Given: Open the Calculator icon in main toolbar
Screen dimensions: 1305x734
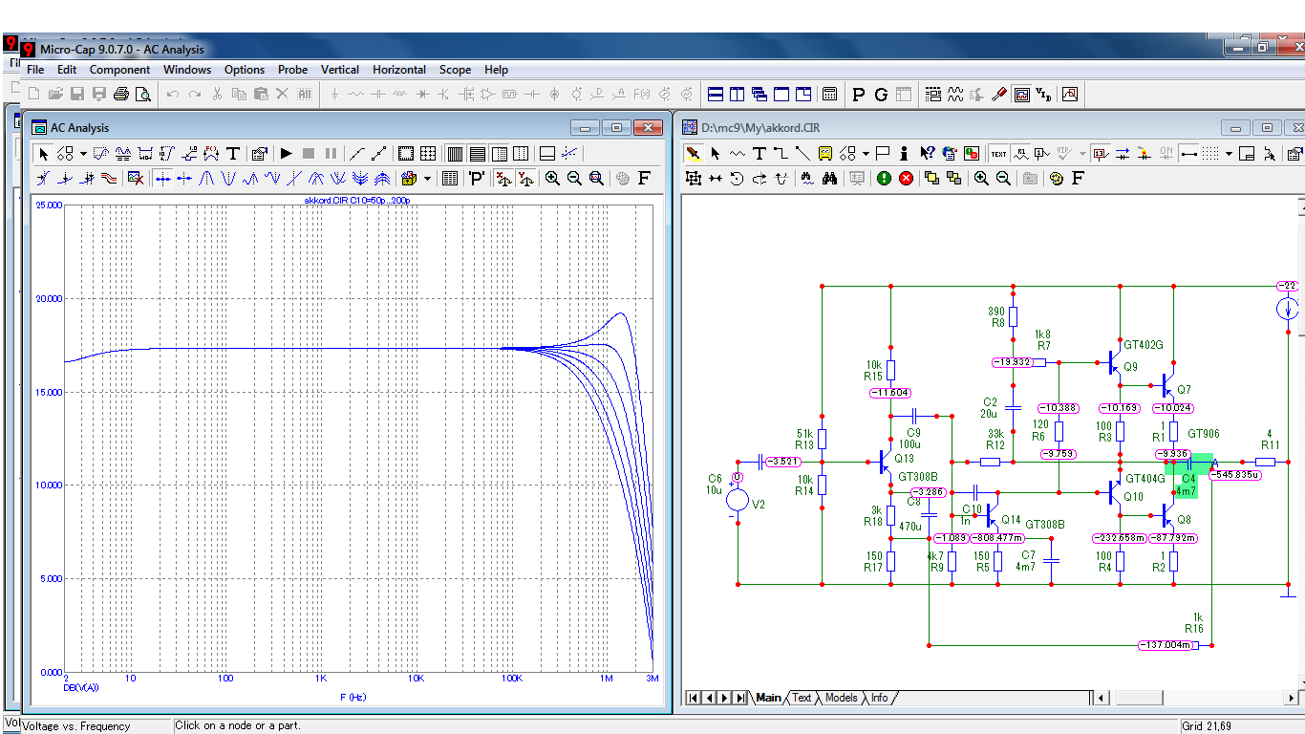Looking at the screenshot, I should pos(830,94).
